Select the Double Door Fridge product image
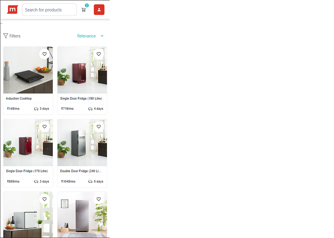This screenshot has height=238, width=334. point(82,142)
